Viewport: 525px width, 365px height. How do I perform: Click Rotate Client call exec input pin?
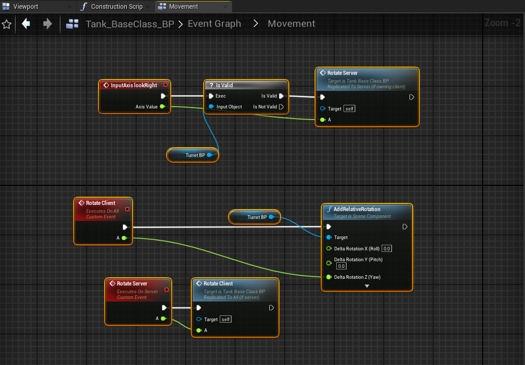[x=199, y=308]
